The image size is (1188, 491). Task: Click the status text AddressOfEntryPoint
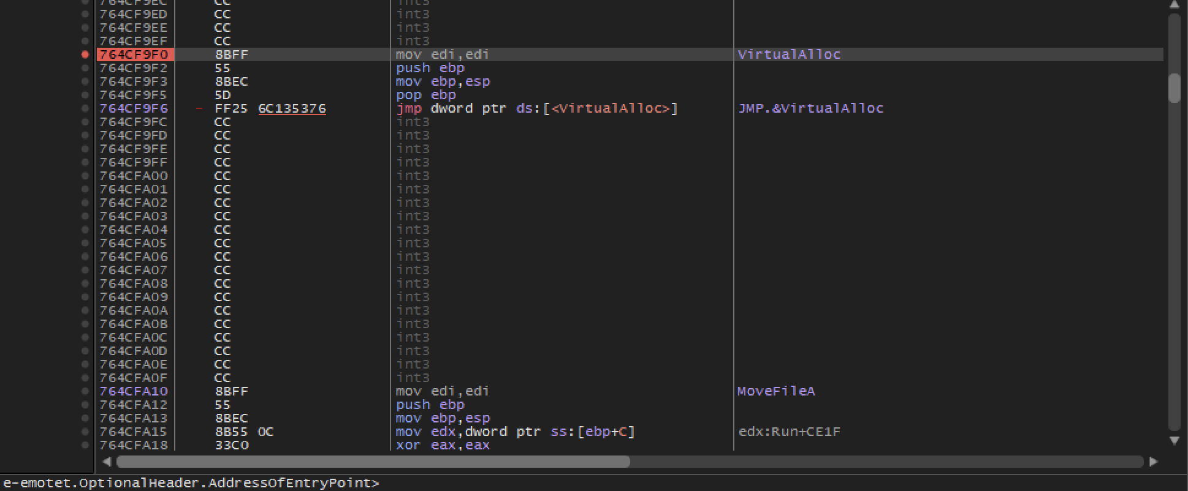289,483
